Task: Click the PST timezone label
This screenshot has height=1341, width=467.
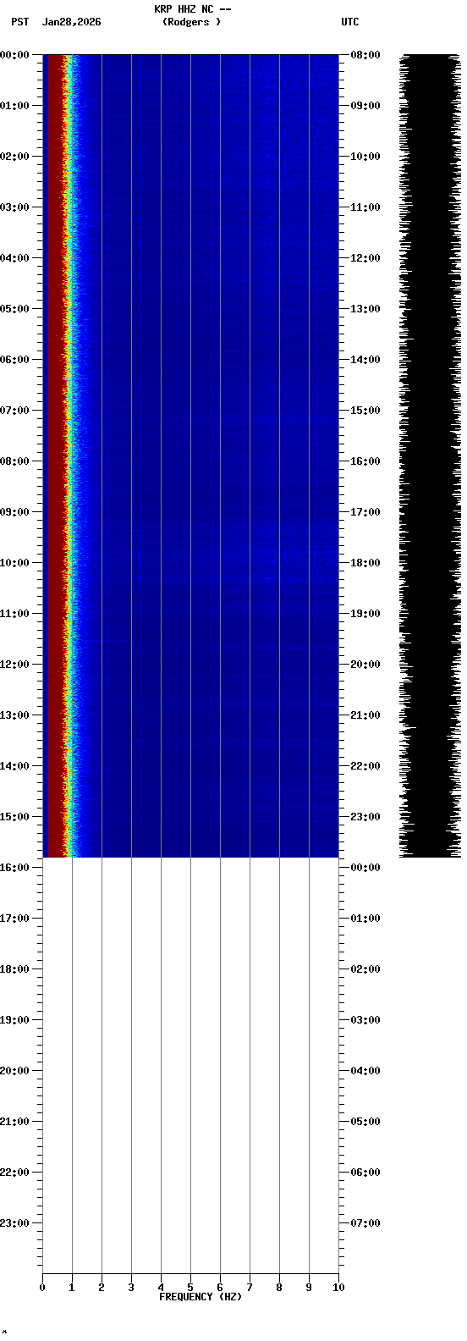Action: pos(20,22)
